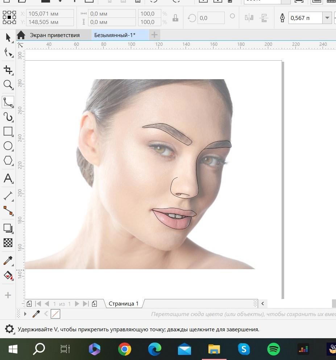Click the no-fill swatch in document palette
Viewport: 336px width, 360px height.
tap(55, 314)
